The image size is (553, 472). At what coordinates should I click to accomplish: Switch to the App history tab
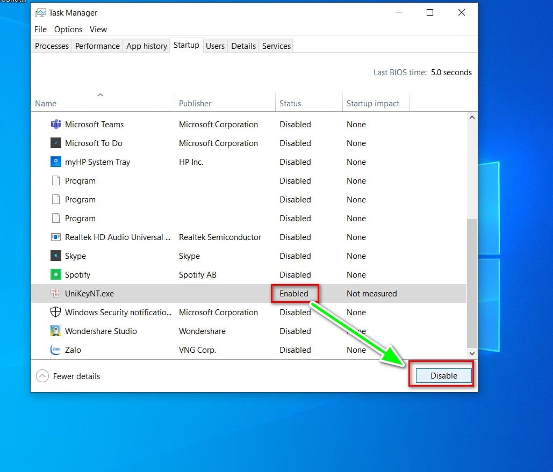(146, 46)
